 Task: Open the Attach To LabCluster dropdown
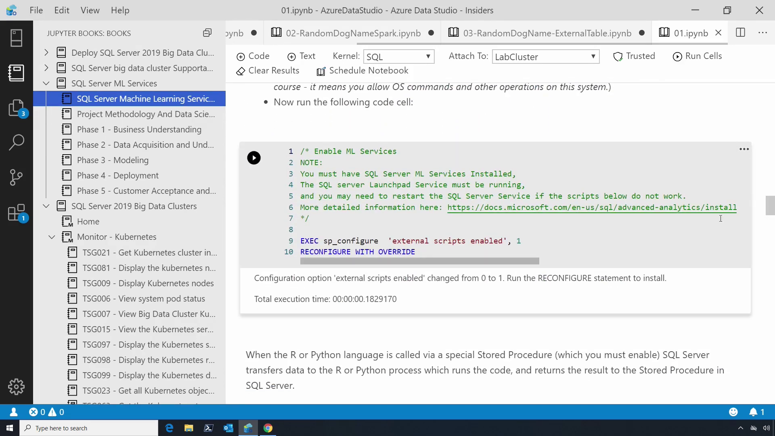point(545,57)
